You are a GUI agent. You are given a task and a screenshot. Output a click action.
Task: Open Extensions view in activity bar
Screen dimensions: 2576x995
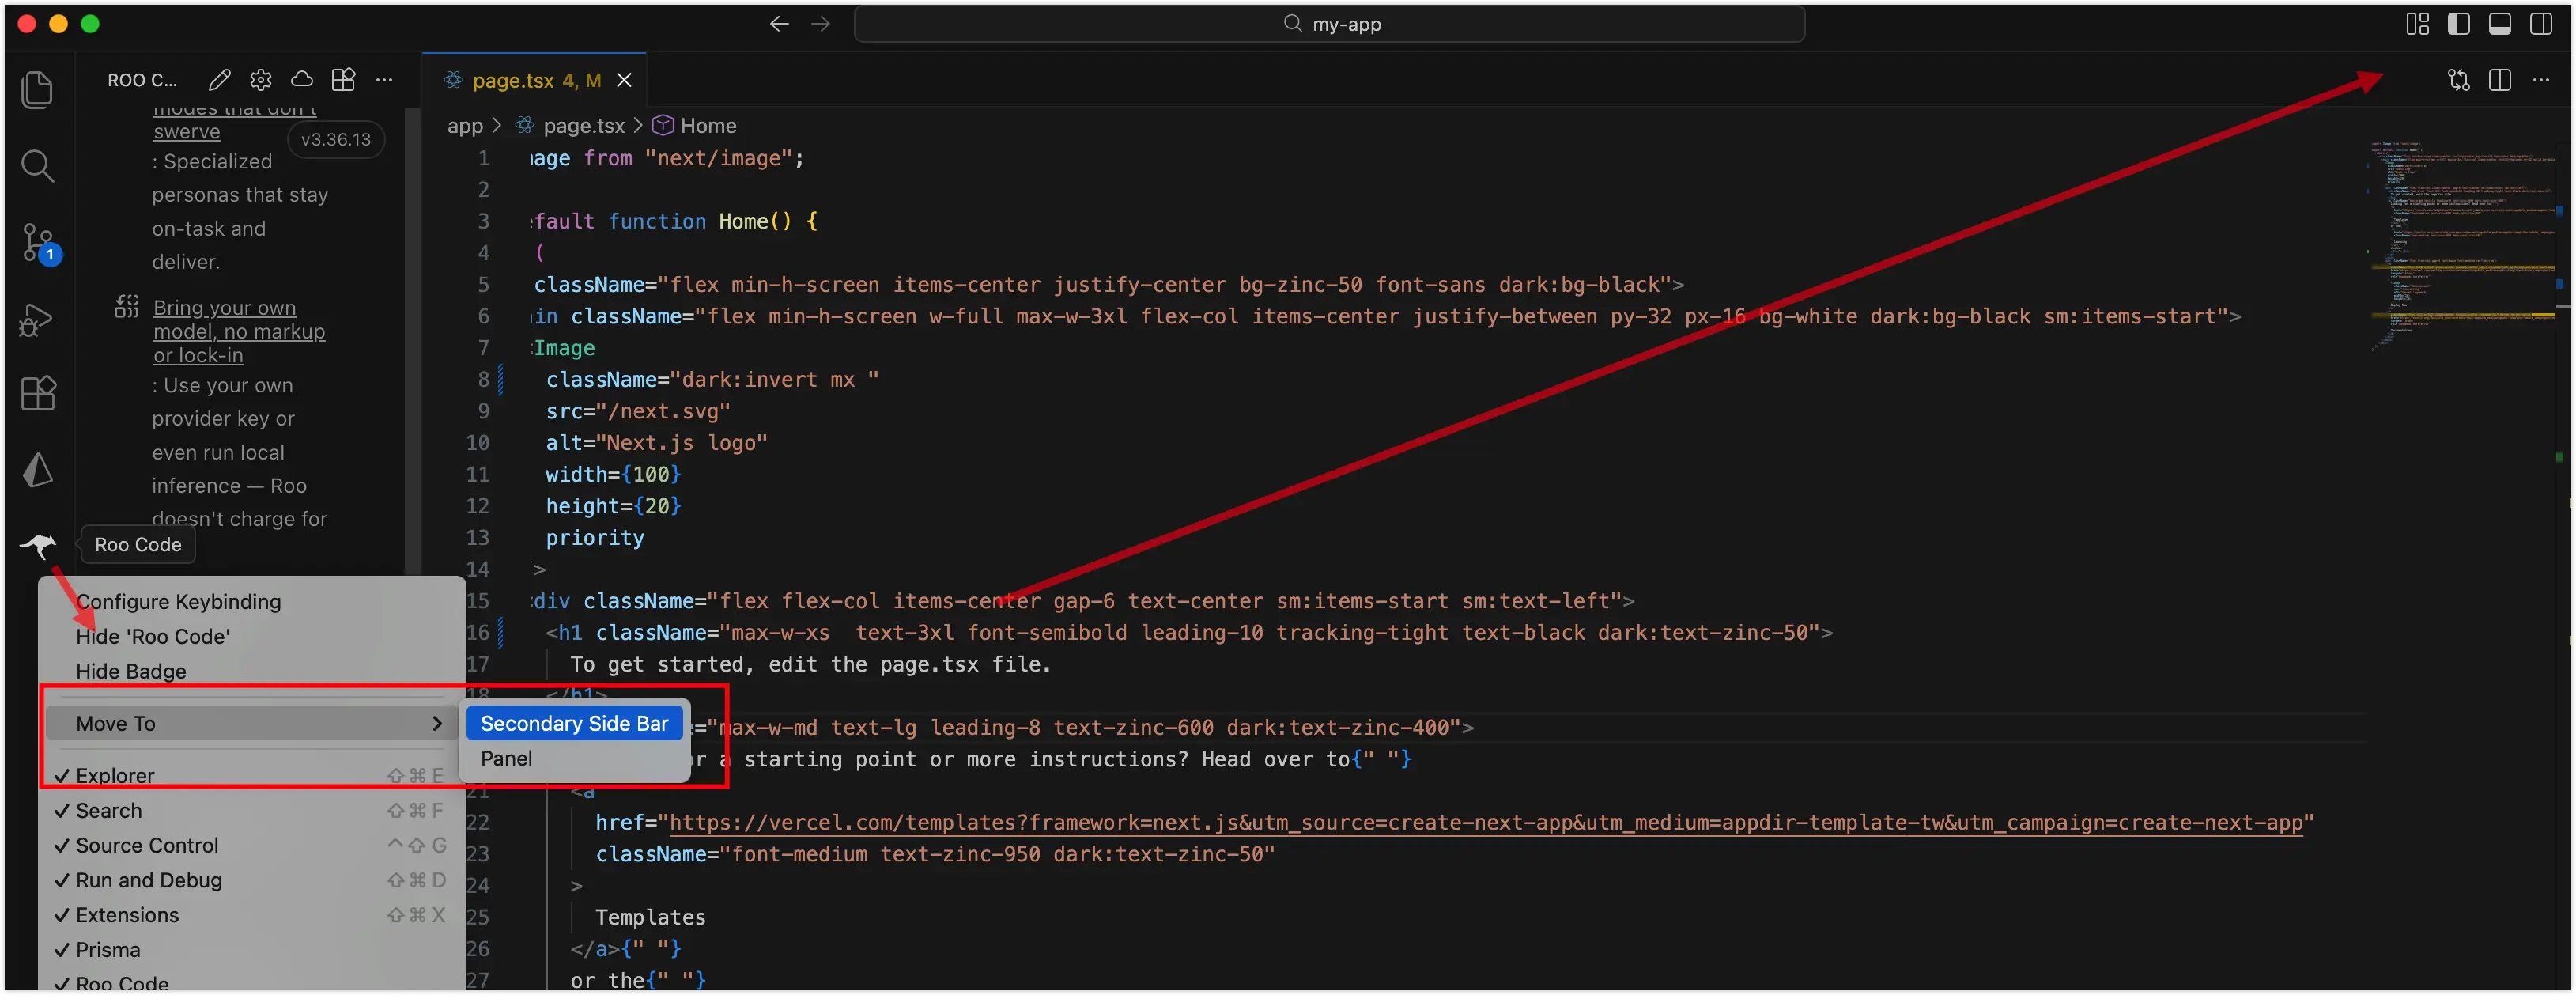click(38, 393)
